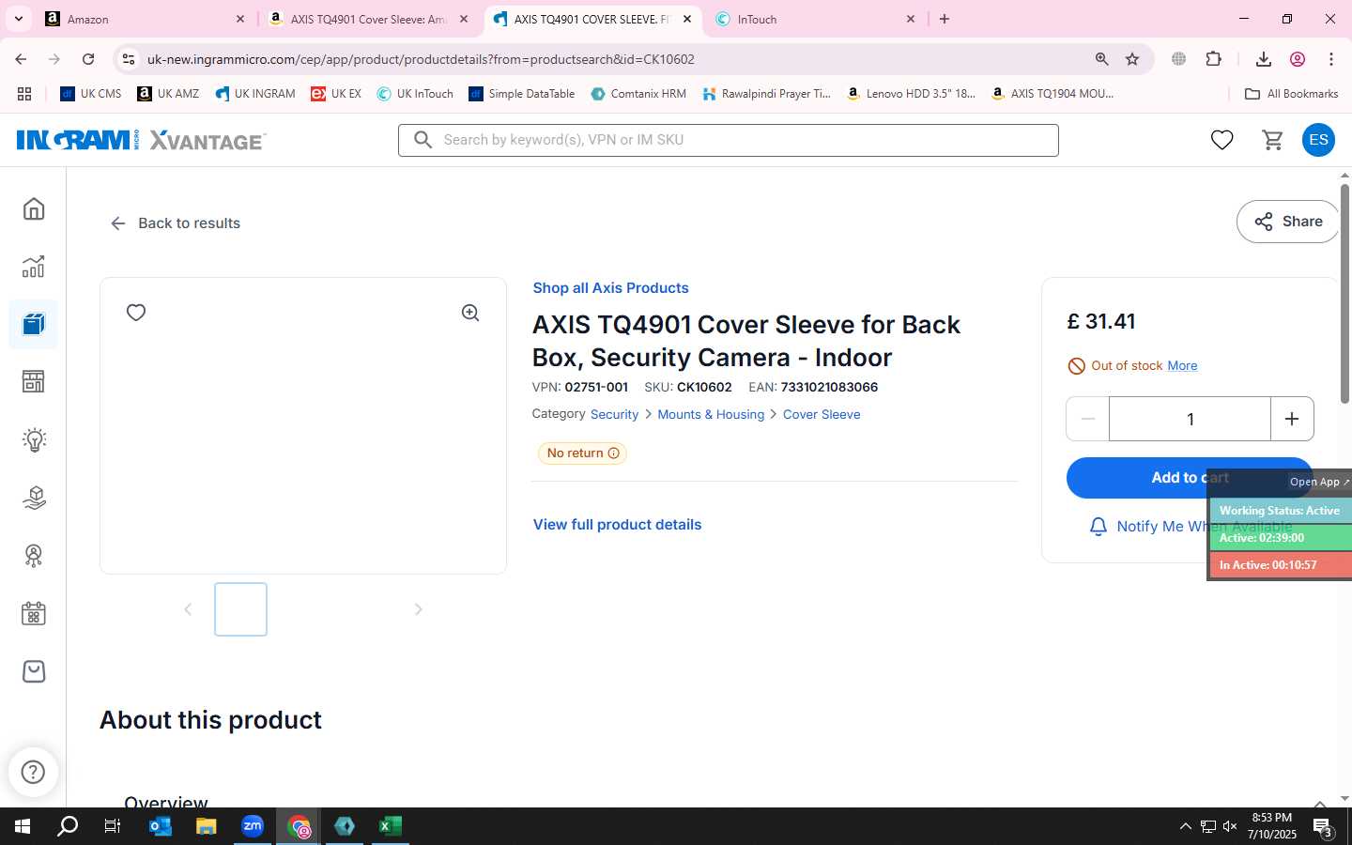The image size is (1352, 845).
Task: Open the Windows Start menu
Action: click(23, 826)
